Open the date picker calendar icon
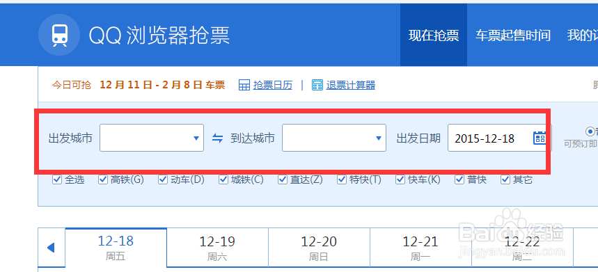Screen dimensions: 598x272 pos(540,138)
